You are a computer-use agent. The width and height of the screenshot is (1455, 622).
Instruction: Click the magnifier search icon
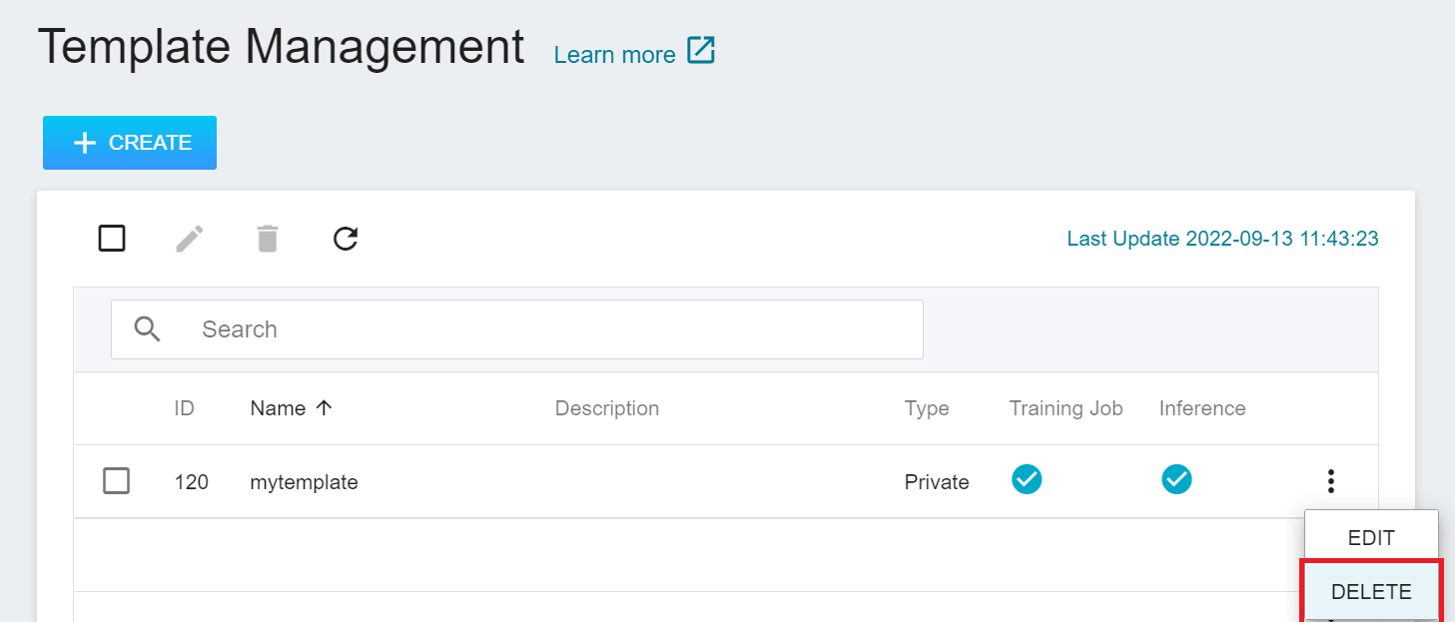point(148,329)
